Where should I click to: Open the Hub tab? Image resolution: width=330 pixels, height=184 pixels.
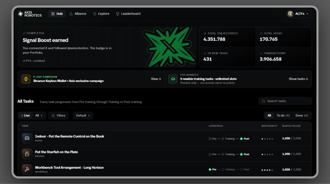[x=57, y=14]
